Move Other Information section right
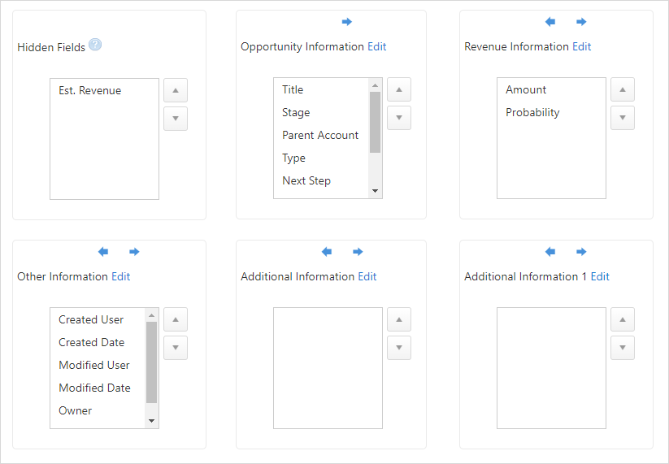This screenshot has height=464, width=669. click(x=134, y=252)
